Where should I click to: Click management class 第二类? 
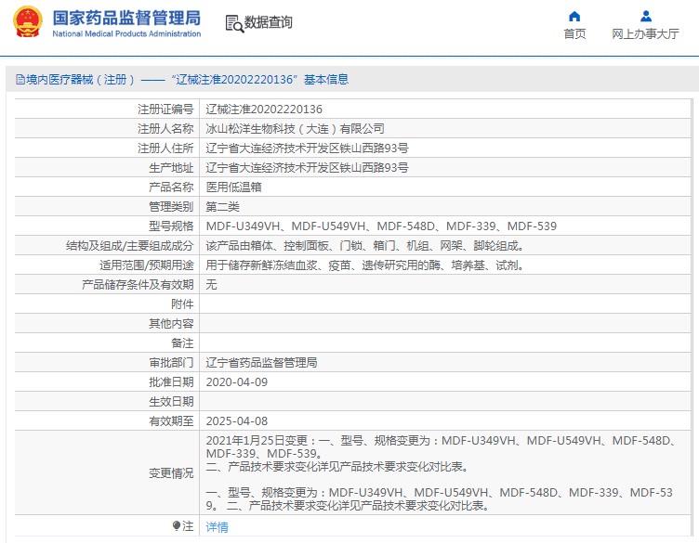click(x=222, y=206)
